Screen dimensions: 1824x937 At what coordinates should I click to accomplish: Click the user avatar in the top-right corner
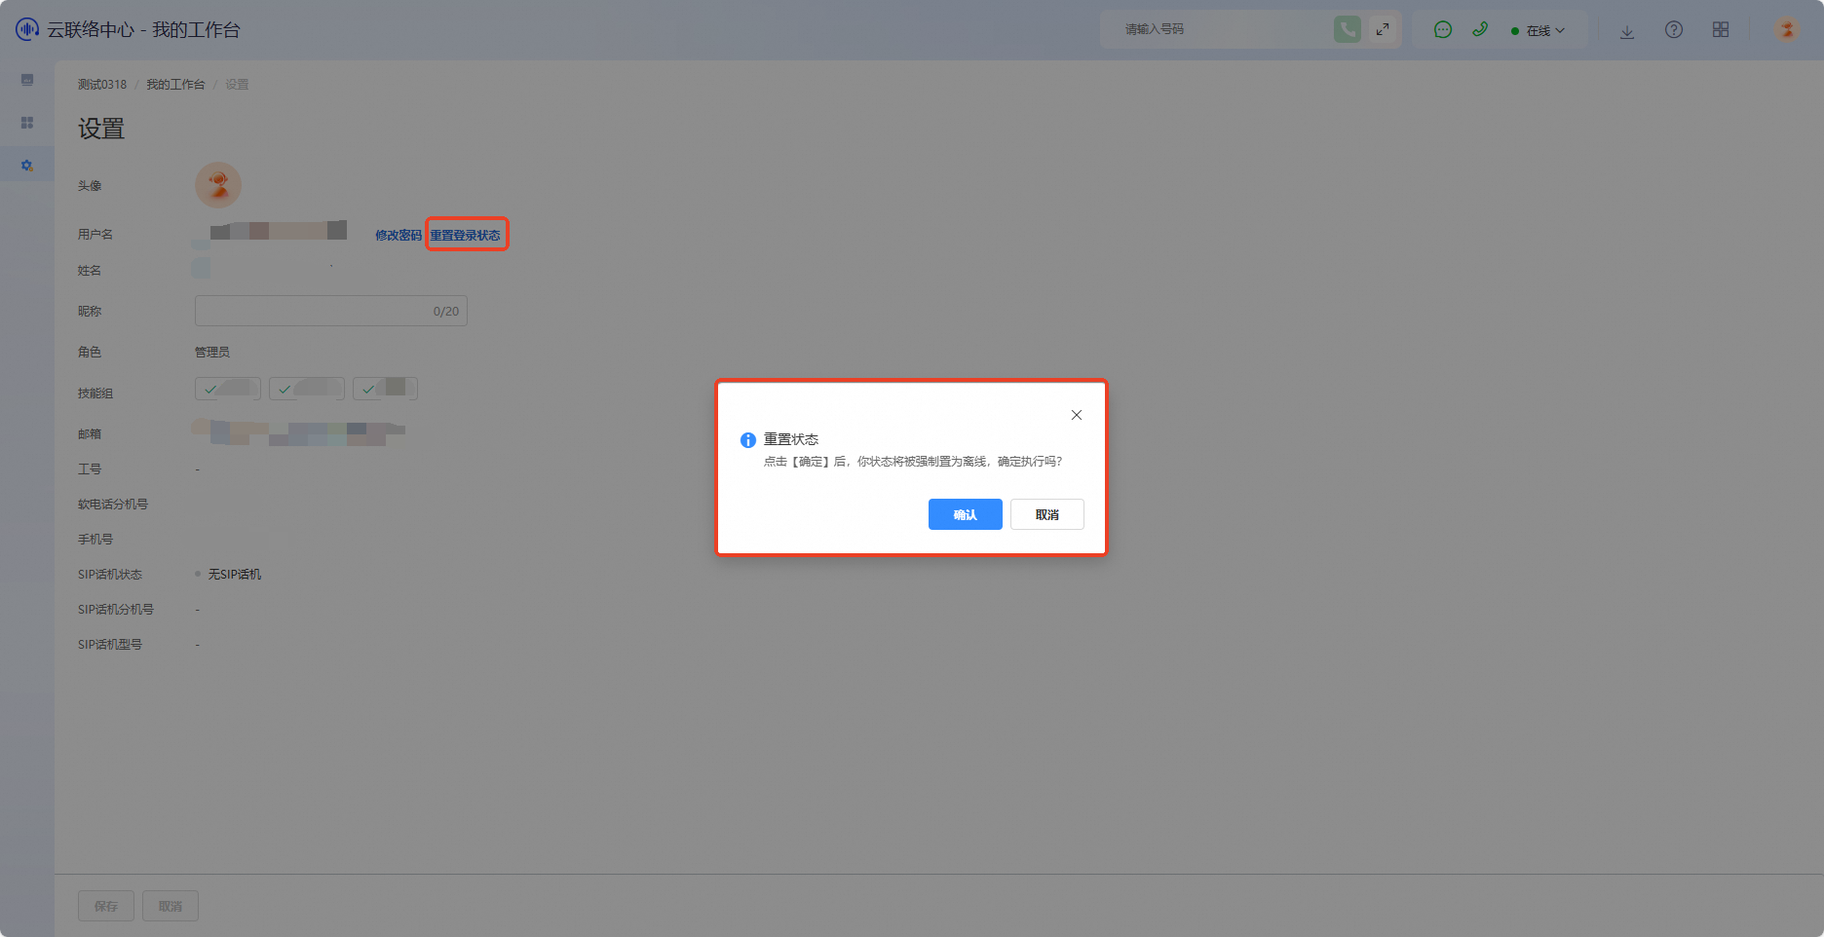click(x=1787, y=30)
